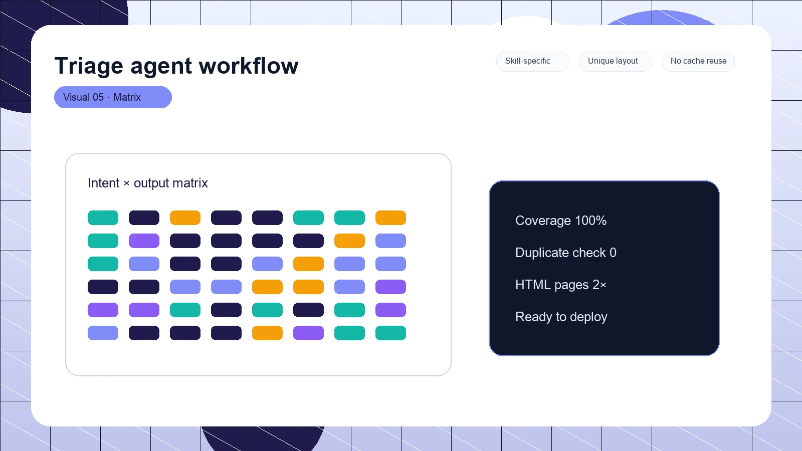802x451 pixels.
Task: Select the only purple cell in bottom matrix row
Action: pyautogui.click(x=308, y=333)
